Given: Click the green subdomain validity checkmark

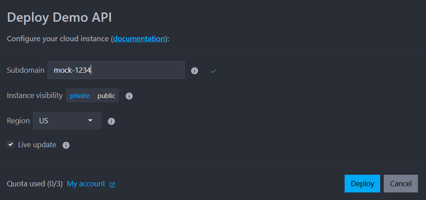Looking at the screenshot, I should pyautogui.click(x=213, y=71).
